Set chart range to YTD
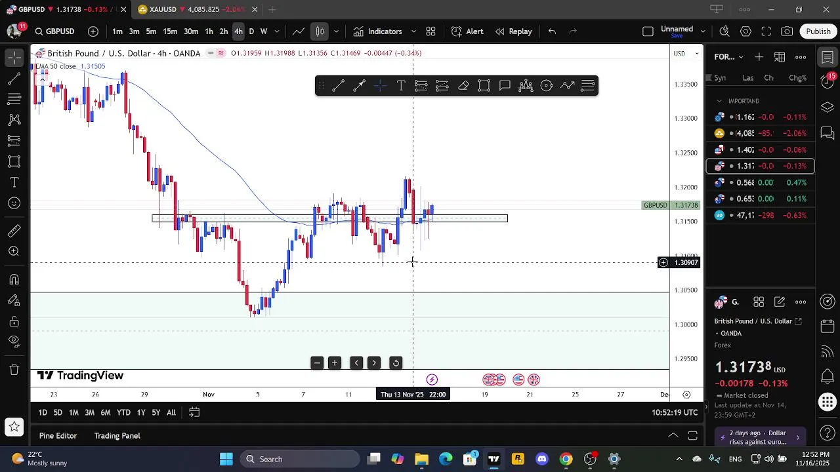 pyautogui.click(x=123, y=412)
